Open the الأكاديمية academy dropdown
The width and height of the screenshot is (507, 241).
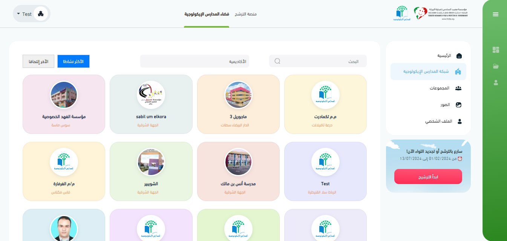[195, 61]
